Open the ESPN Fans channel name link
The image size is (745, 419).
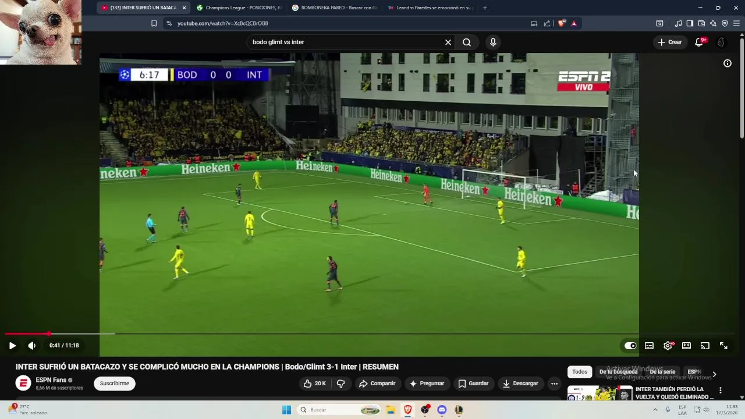pyautogui.click(x=51, y=380)
